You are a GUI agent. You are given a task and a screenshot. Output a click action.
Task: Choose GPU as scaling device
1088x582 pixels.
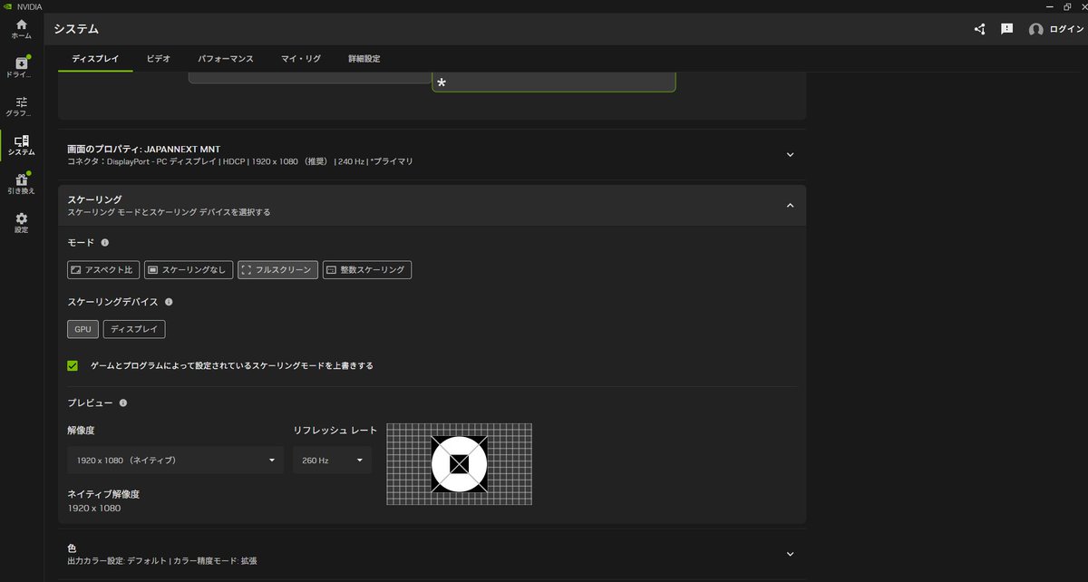[83, 329]
